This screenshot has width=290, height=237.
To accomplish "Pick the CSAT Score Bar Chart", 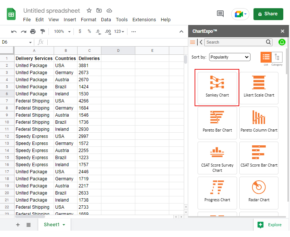I will 259,158.
